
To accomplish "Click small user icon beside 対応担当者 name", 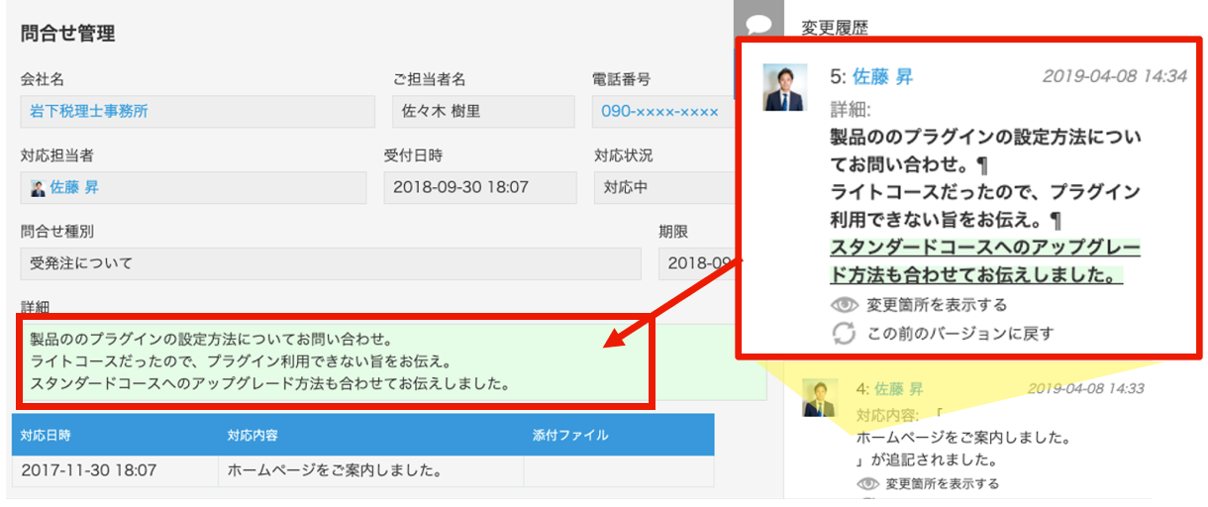I will pos(38,188).
